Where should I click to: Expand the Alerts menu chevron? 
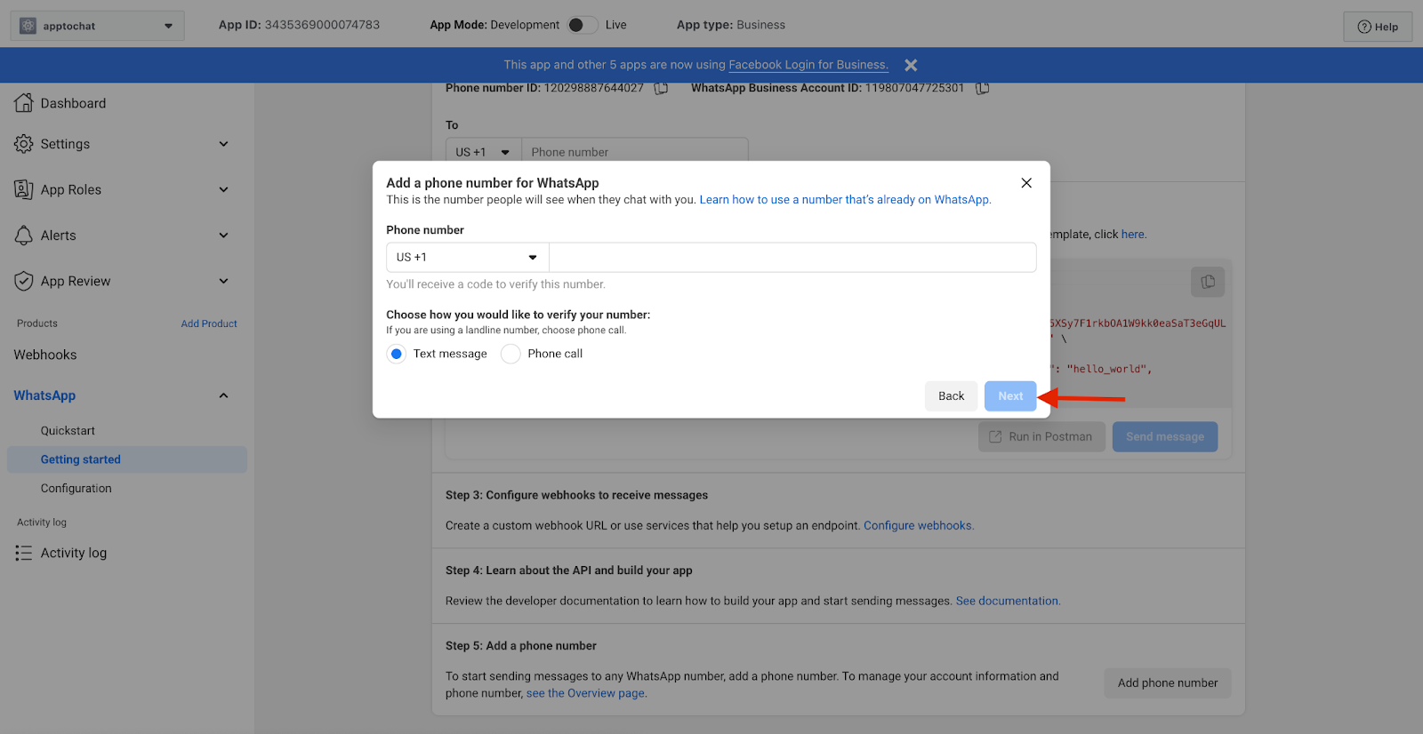pyautogui.click(x=224, y=235)
